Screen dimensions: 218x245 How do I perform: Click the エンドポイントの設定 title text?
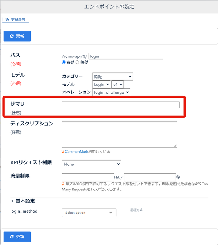point(109,7)
